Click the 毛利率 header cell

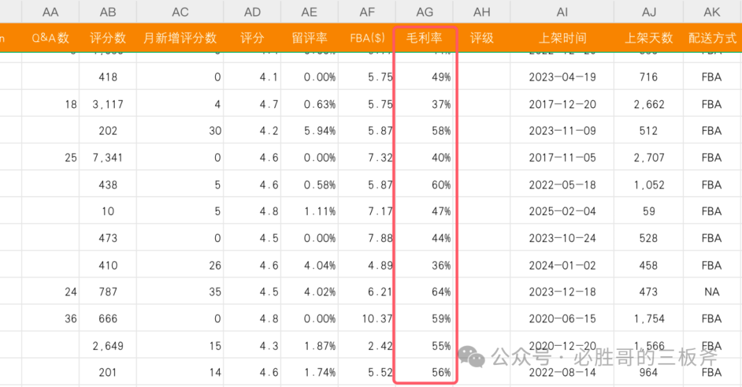point(425,38)
